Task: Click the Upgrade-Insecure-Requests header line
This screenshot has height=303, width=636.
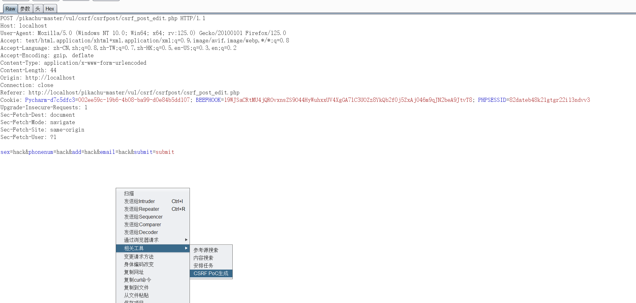Action: [x=44, y=107]
